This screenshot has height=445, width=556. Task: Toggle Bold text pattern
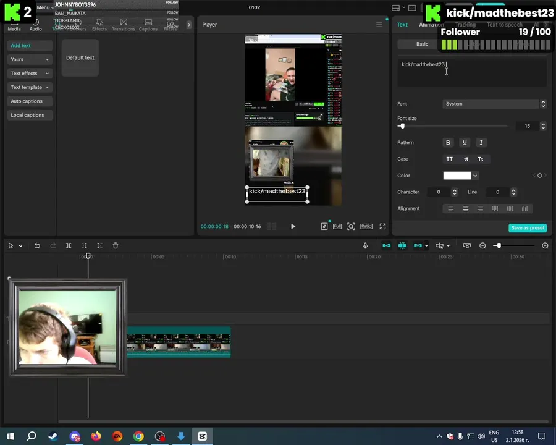448,142
